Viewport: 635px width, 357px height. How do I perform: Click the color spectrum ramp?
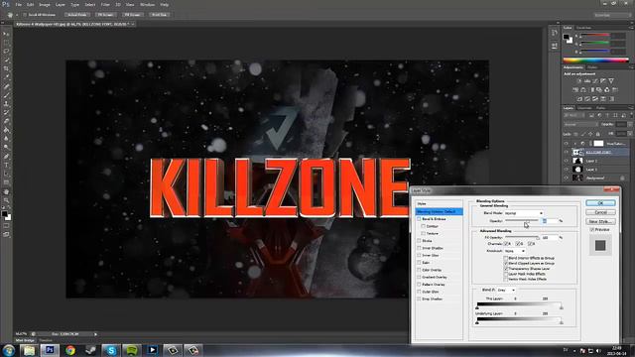tap(595, 60)
